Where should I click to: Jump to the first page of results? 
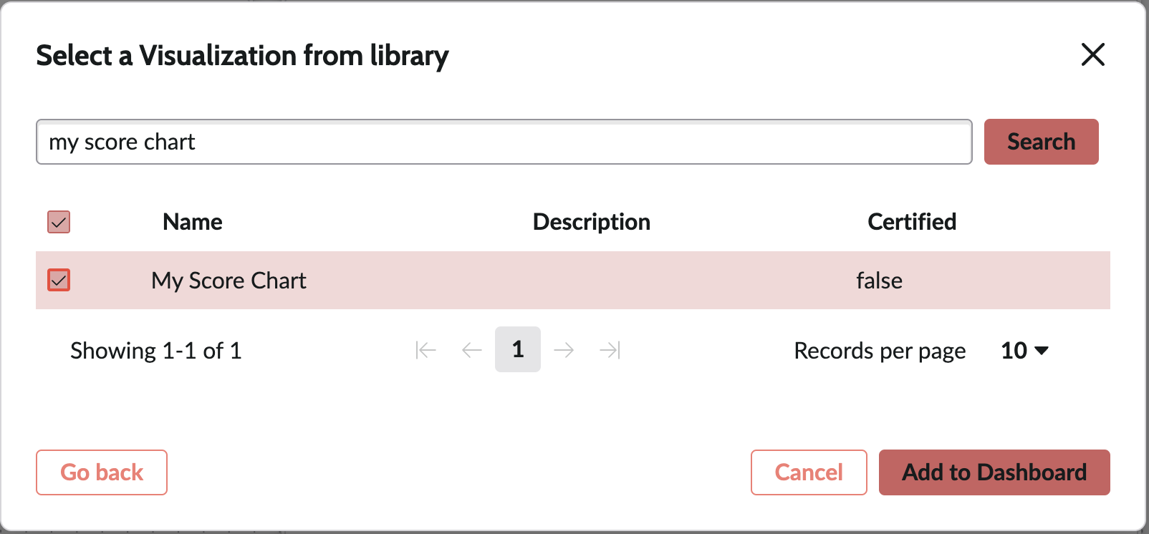[x=426, y=350]
